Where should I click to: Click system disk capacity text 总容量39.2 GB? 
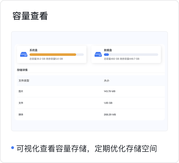37,59
